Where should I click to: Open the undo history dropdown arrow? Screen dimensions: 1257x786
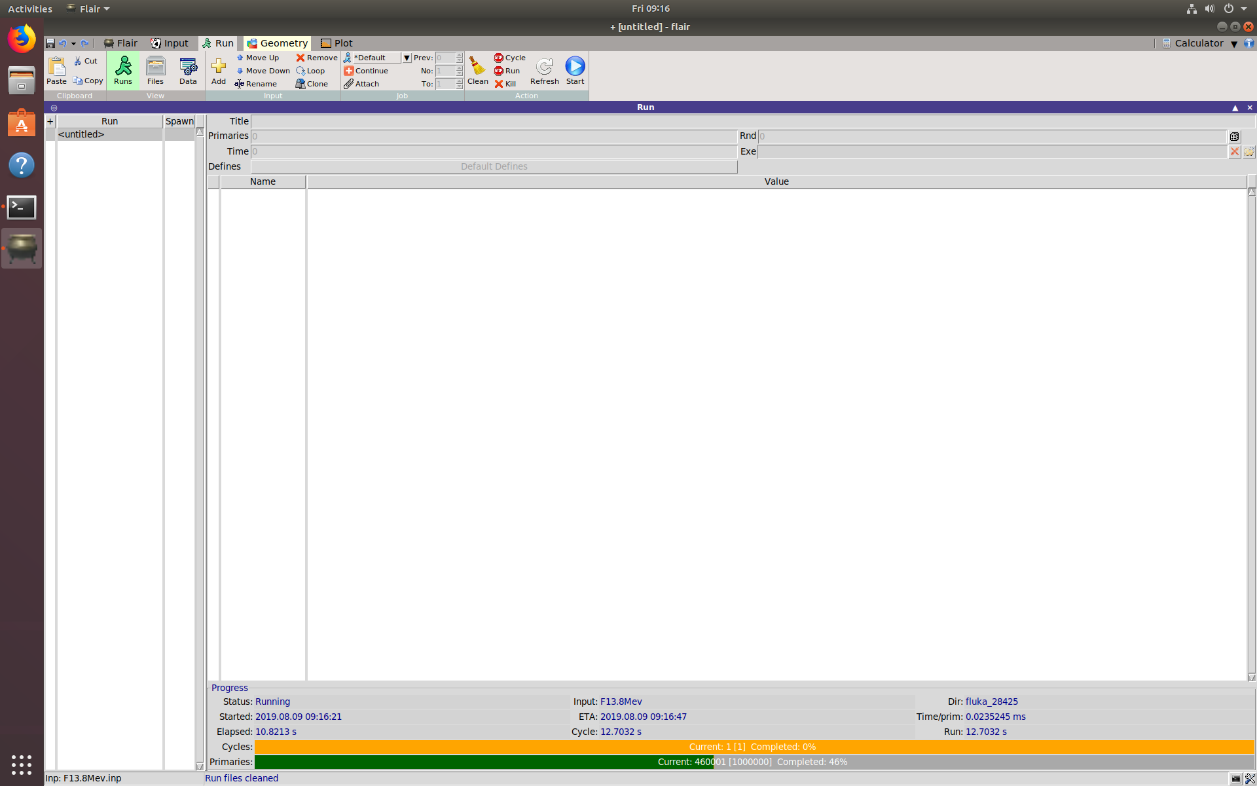(x=73, y=44)
